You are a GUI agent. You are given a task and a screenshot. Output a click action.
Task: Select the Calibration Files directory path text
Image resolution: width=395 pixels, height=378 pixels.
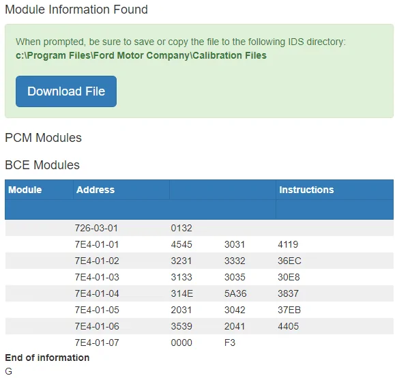coord(141,55)
